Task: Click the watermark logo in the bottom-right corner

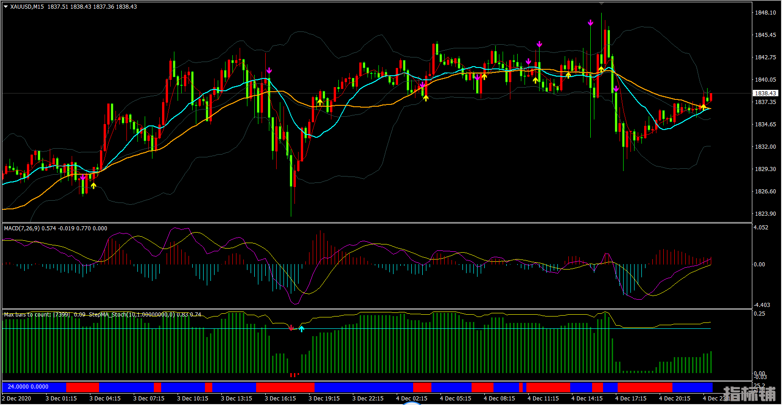Action: [x=750, y=394]
